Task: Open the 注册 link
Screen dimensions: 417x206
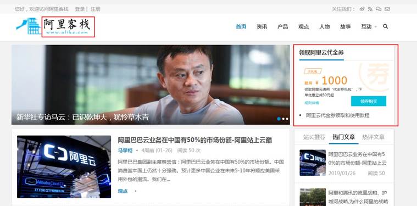Action: (x=95, y=9)
